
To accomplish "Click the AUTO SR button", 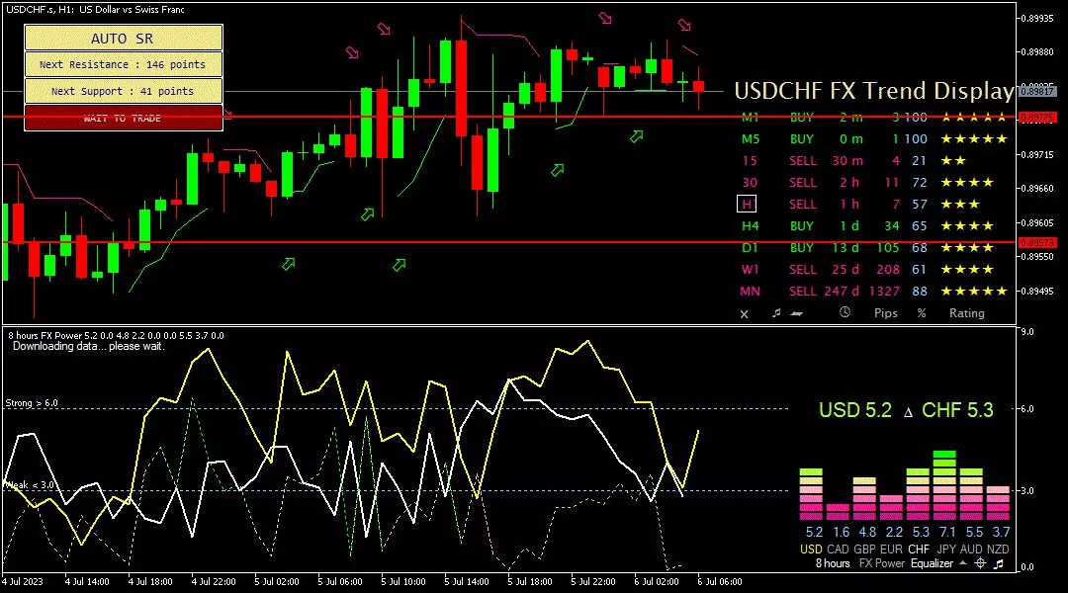I will tap(124, 39).
